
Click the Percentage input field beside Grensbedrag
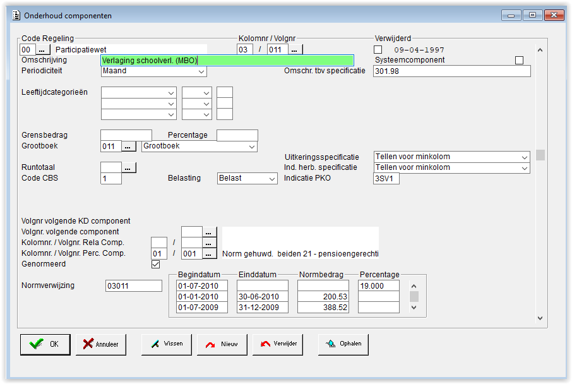(237, 135)
